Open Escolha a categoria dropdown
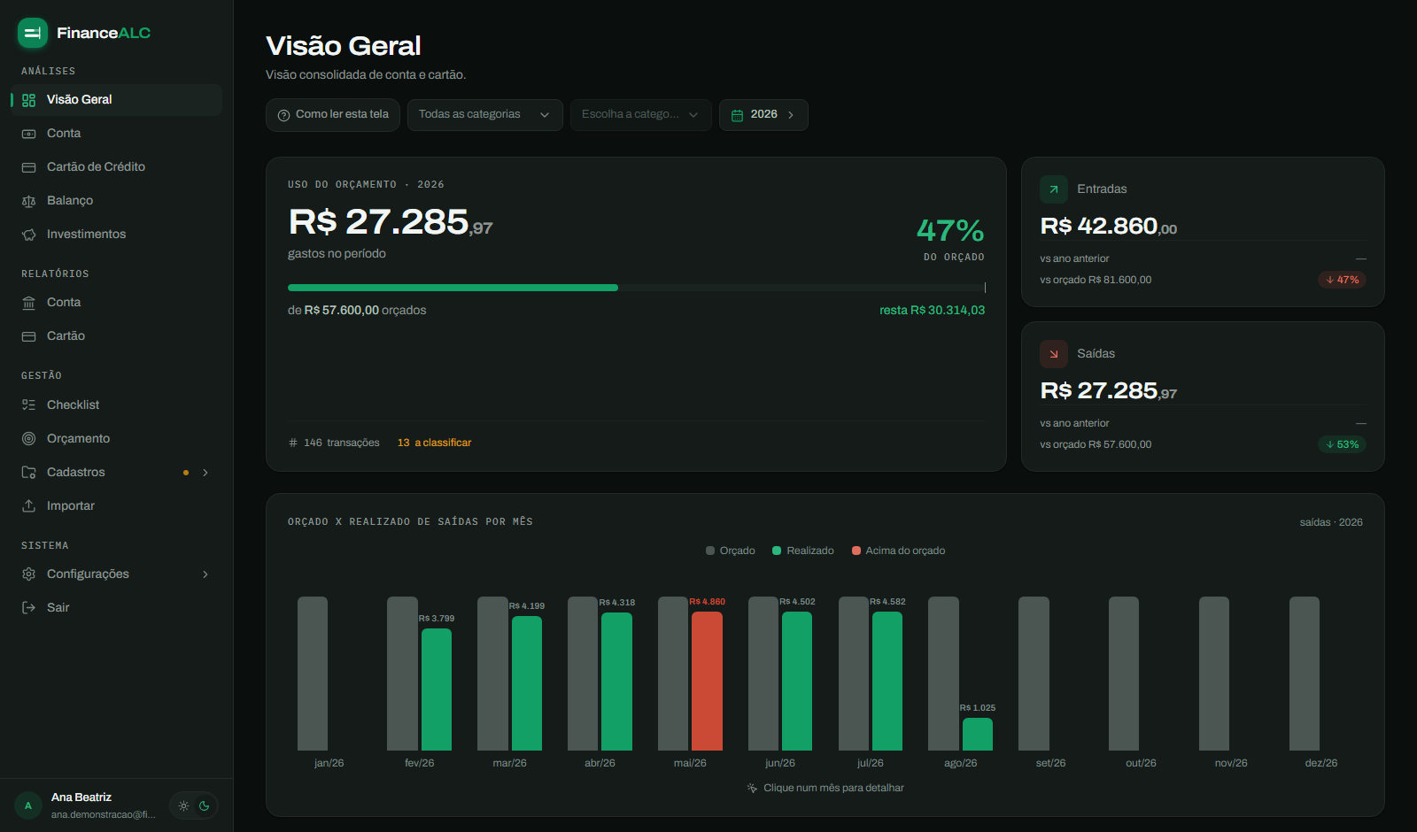Screen dimensions: 1417x832 (641, 115)
